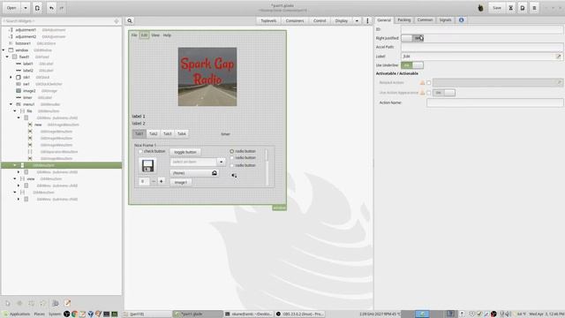
Task: Collapse the view menu item node
Action: click(15, 178)
